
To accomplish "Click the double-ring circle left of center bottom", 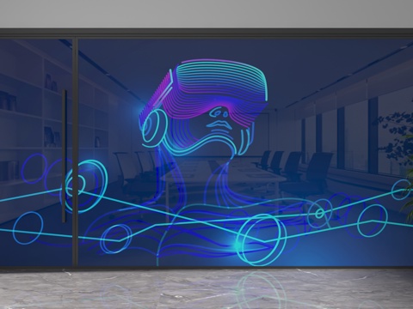I will click(x=116, y=239).
